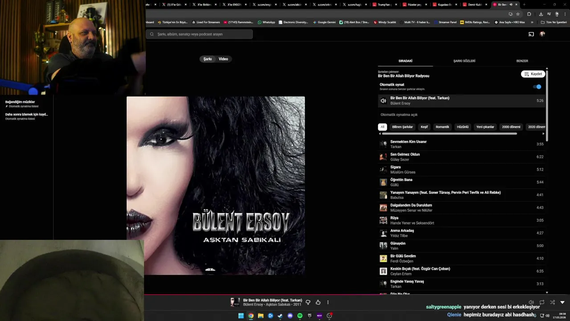Click the cast to device icon
This screenshot has height=321, width=570.
pos(531,34)
